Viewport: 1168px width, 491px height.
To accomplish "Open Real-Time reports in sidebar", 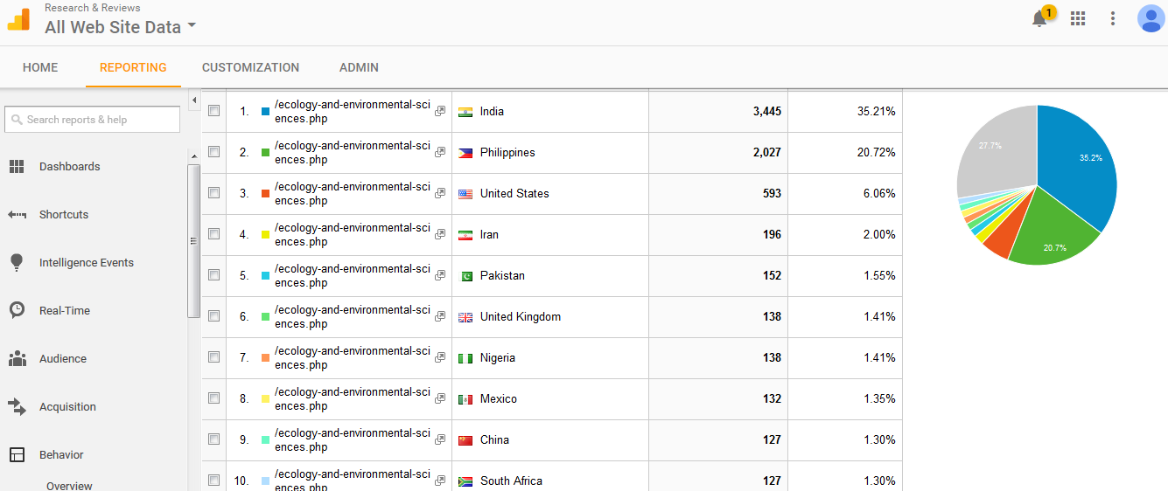I will [64, 311].
